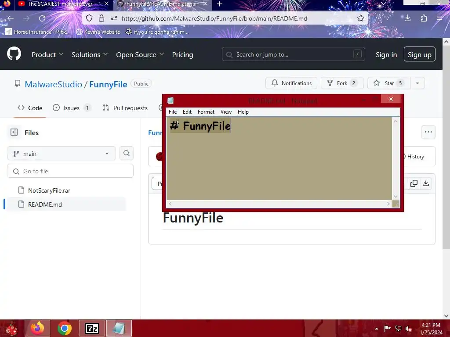Star the FunnyFile repository
The width and height of the screenshot is (450, 337).
388,83
